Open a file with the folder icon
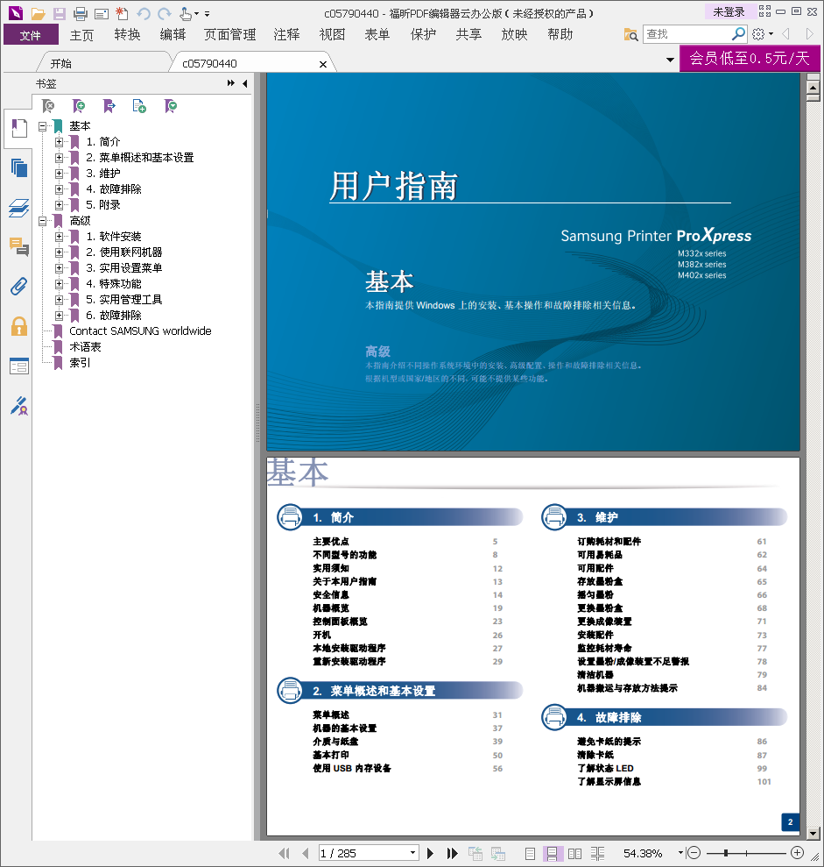This screenshot has width=824, height=867. [38, 13]
